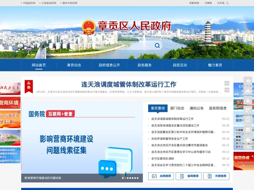Click the robot assistant icon in sidebar
Screen dimensions: 254x190
pyautogui.click(x=248, y=139)
